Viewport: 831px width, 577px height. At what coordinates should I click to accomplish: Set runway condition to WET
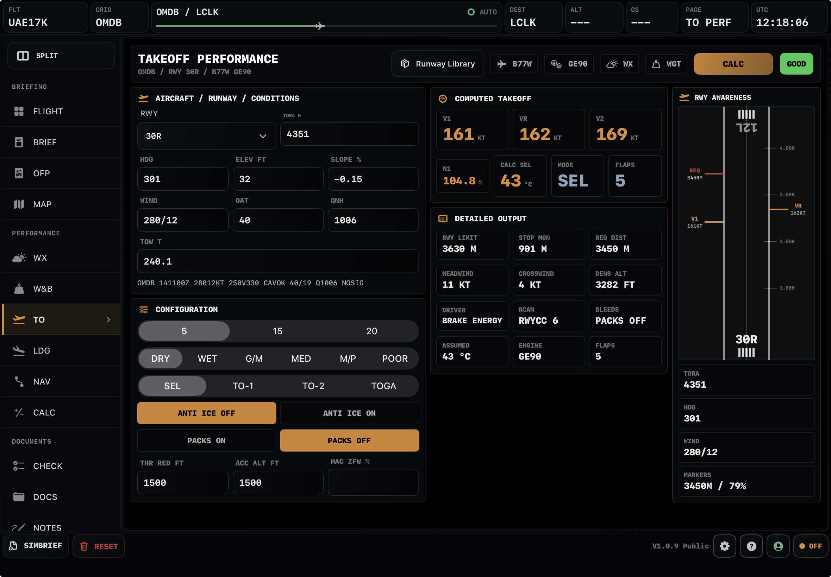point(207,359)
